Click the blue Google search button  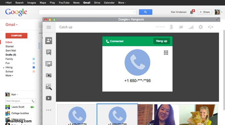pyautogui.click(x=145, y=12)
